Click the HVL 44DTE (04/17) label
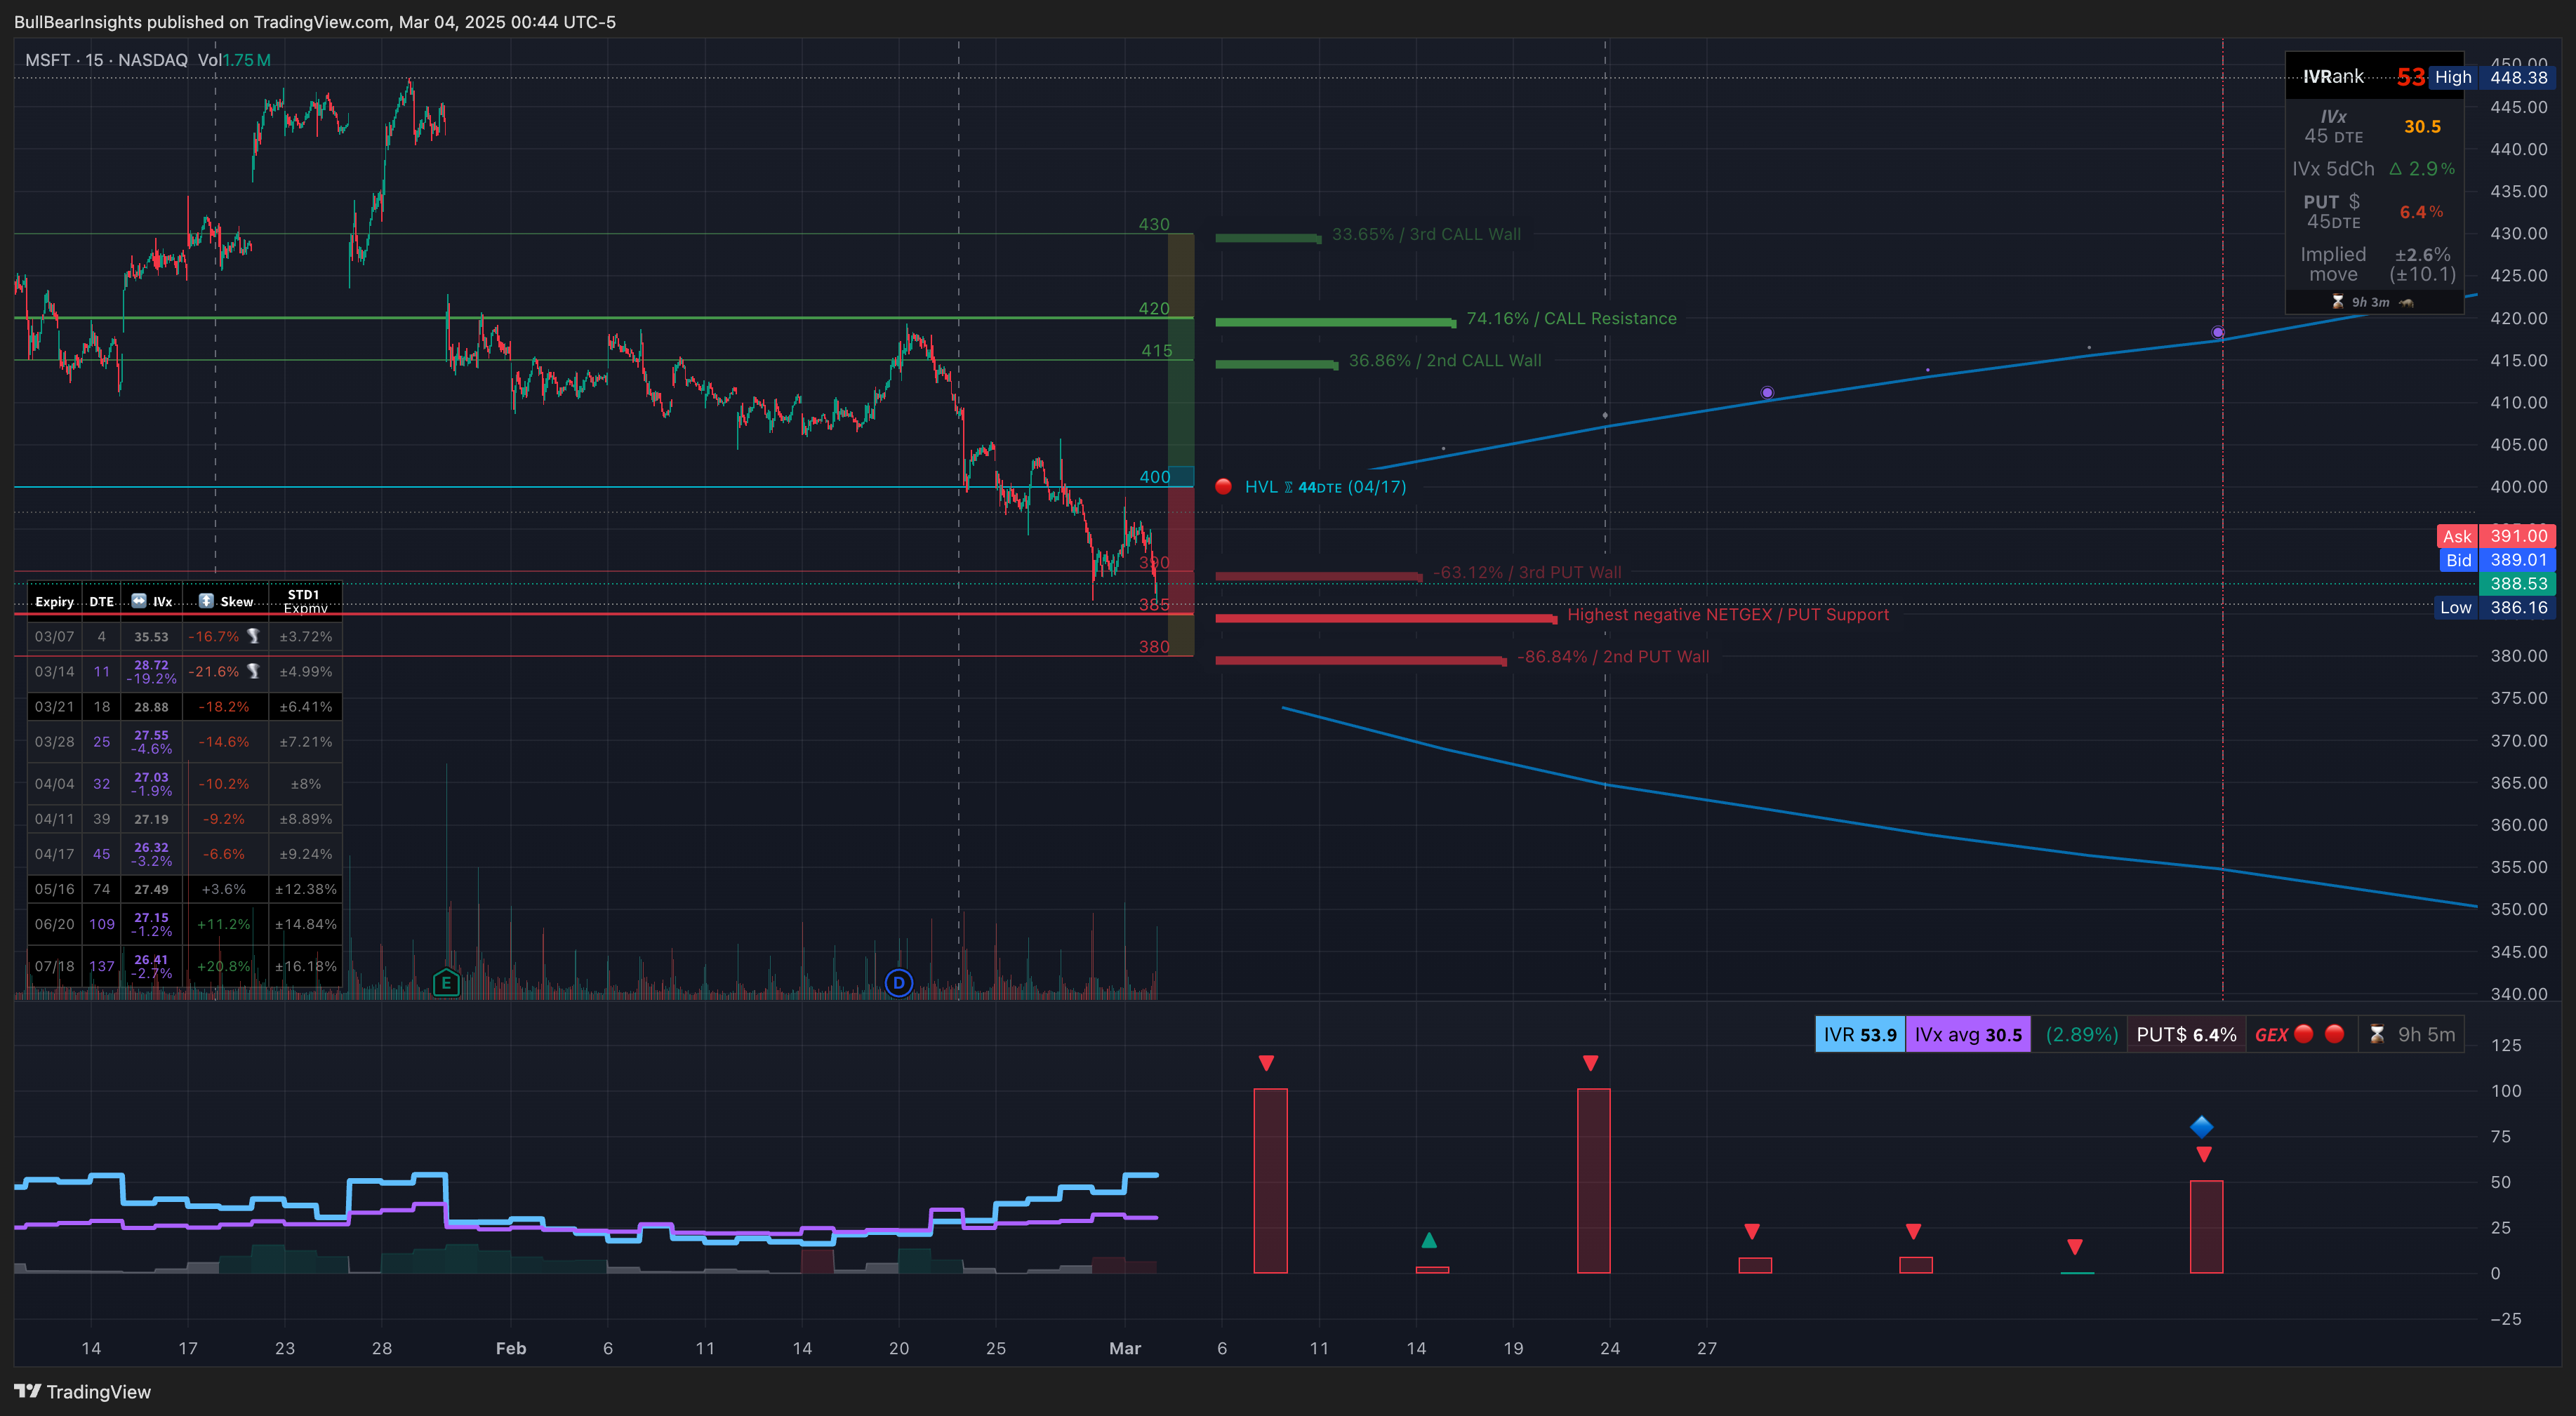Viewport: 2576px width, 1416px height. point(1325,487)
